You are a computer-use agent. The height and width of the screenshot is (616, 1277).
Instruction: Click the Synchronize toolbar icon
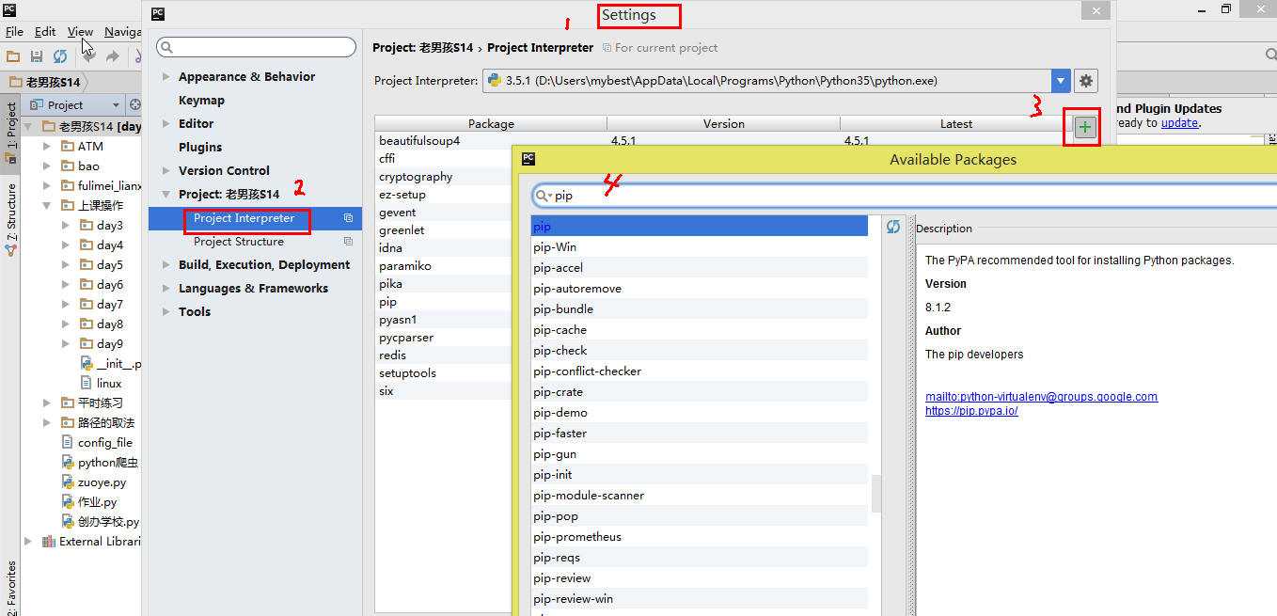pos(60,56)
